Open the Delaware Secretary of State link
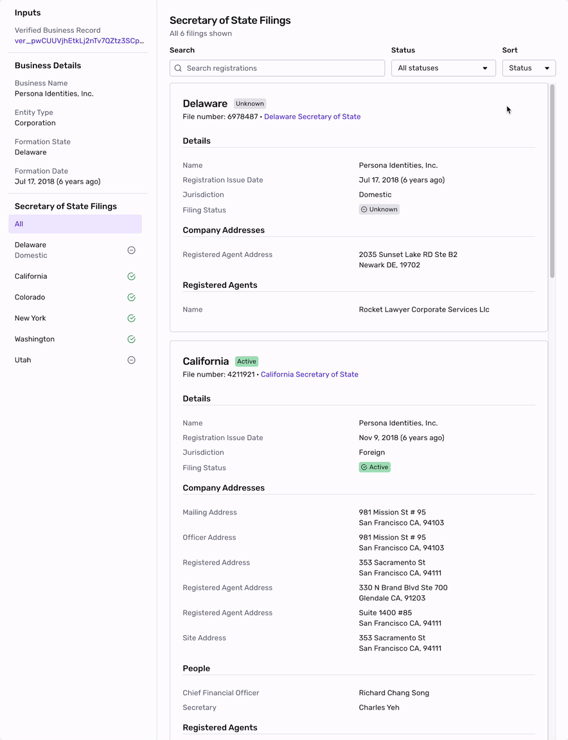Viewport: 568px width, 740px height. coord(312,116)
